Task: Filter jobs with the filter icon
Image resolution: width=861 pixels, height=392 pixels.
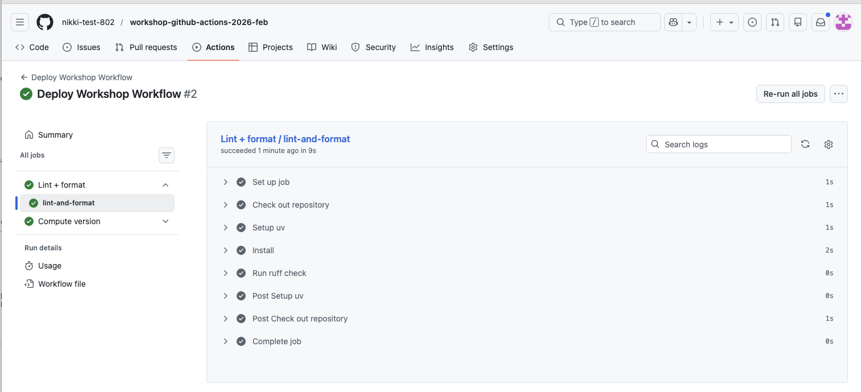Action: (x=166, y=155)
